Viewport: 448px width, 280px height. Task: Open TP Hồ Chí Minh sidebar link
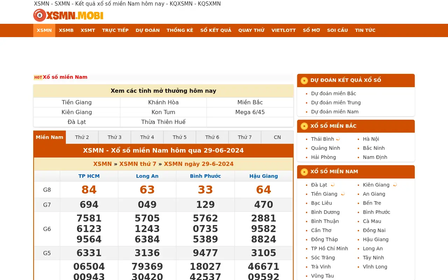330,248
